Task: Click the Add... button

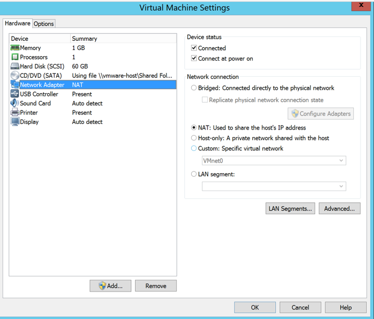Action: coord(110,285)
